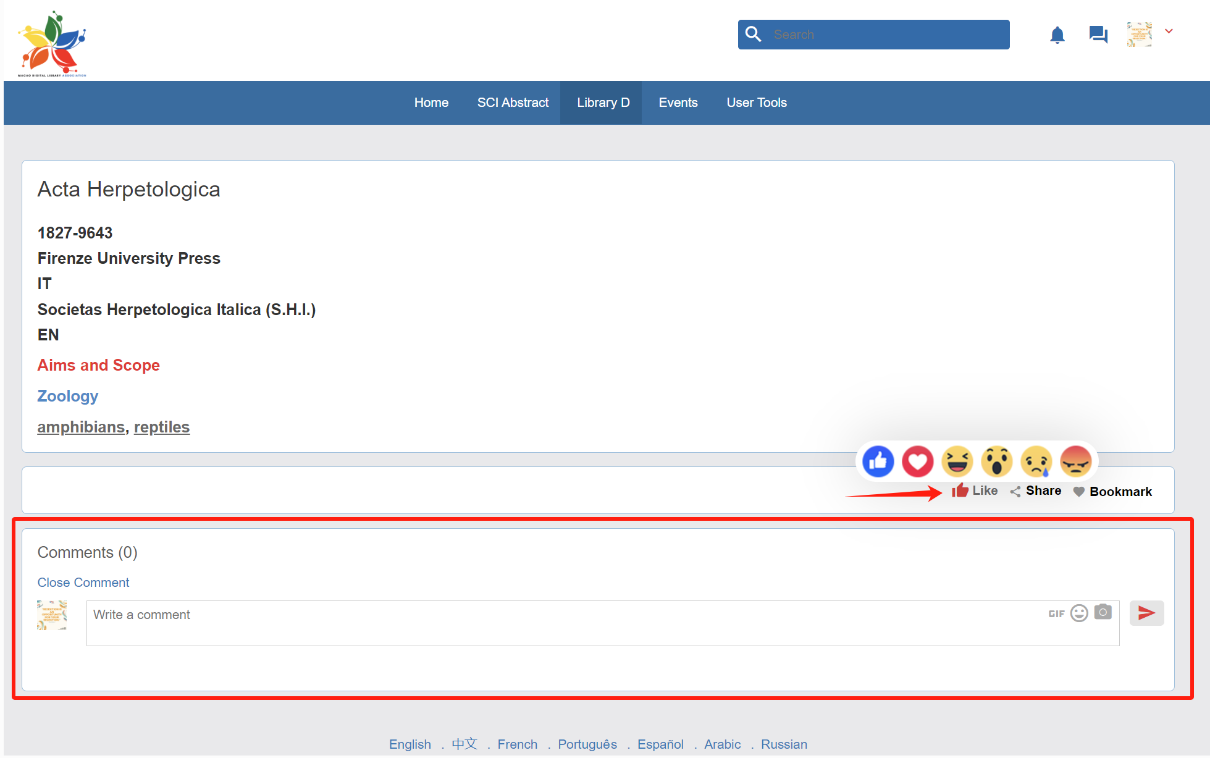This screenshot has width=1210, height=758.
Task: Pick the Angry reaction emoji
Action: 1075,461
